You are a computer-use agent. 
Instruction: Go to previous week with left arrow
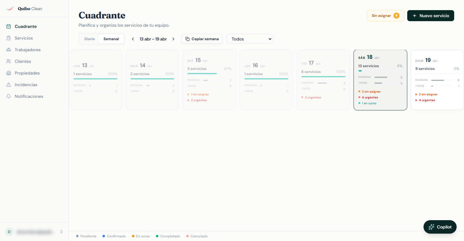(133, 39)
